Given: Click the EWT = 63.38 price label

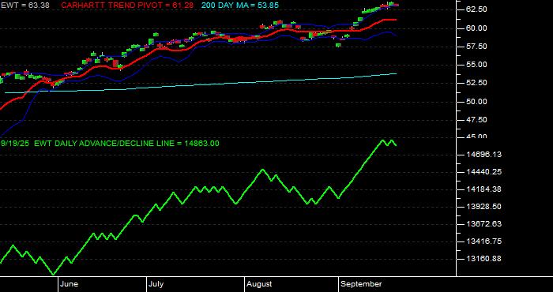Looking at the screenshot, I should click(x=24, y=5).
